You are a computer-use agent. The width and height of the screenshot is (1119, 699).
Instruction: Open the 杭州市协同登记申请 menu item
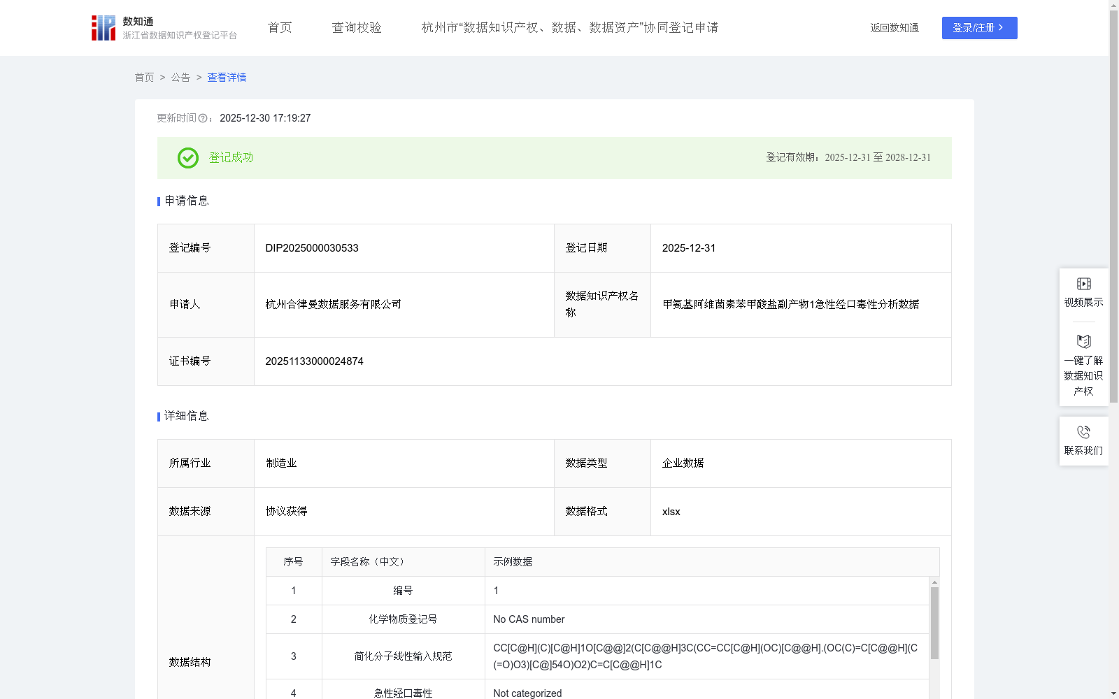coord(570,27)
